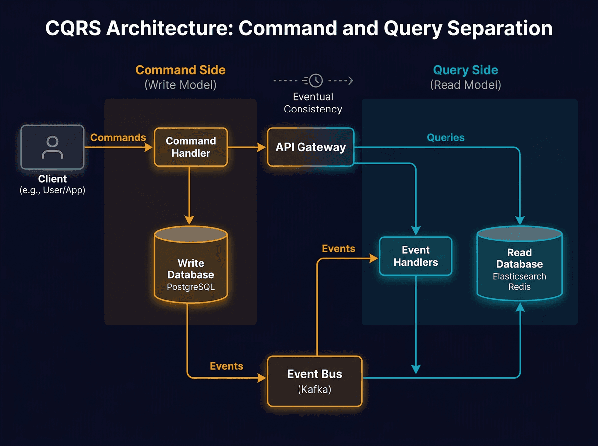This screenshot has width=598, height=446.
Task: Click the API Gateway node
Action: [310, 147]
